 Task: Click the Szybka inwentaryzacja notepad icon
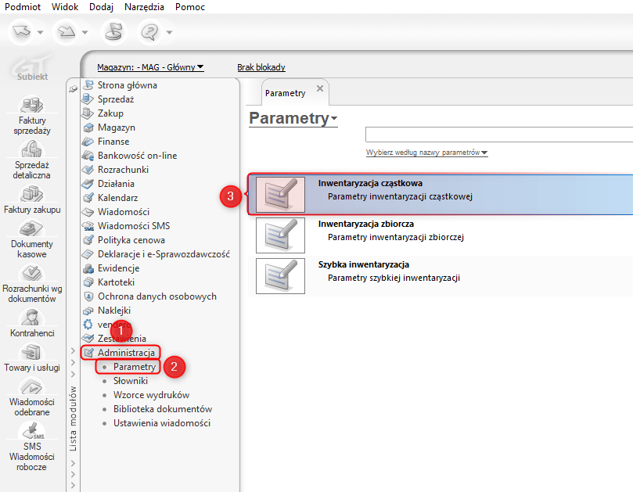click(280, 276)
